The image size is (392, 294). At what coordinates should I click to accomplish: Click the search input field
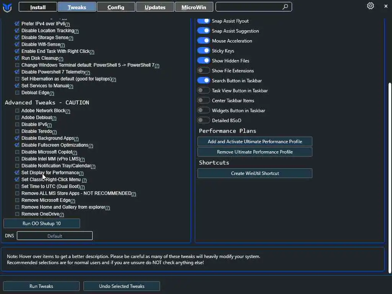click(253, 7)
